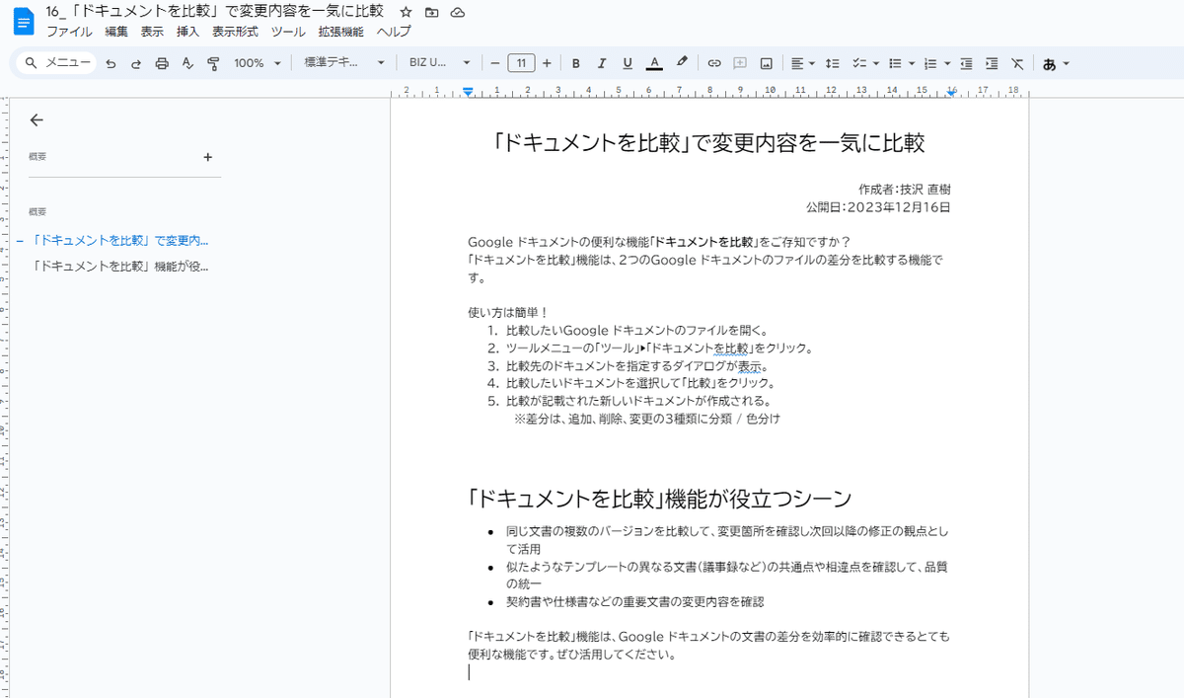The height and width of the screenshot is (698, 1184).
Task: Increase the paragraph indent
Action: (x=992, y=63)
